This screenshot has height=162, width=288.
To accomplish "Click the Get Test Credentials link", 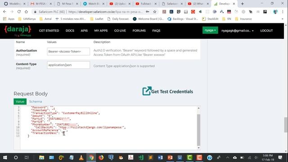I will pyautogui.click(x=172, y=91).
